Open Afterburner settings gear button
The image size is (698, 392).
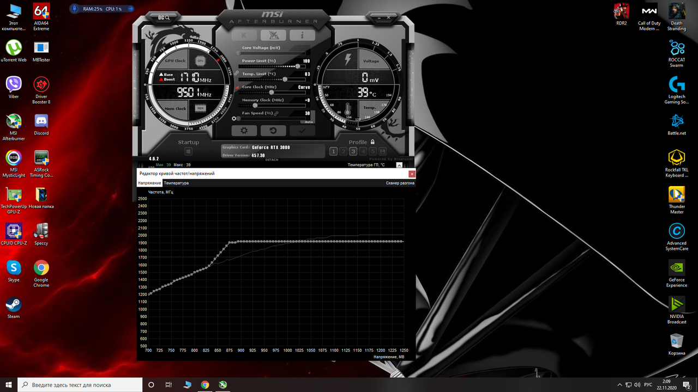(x=244, y=131)
